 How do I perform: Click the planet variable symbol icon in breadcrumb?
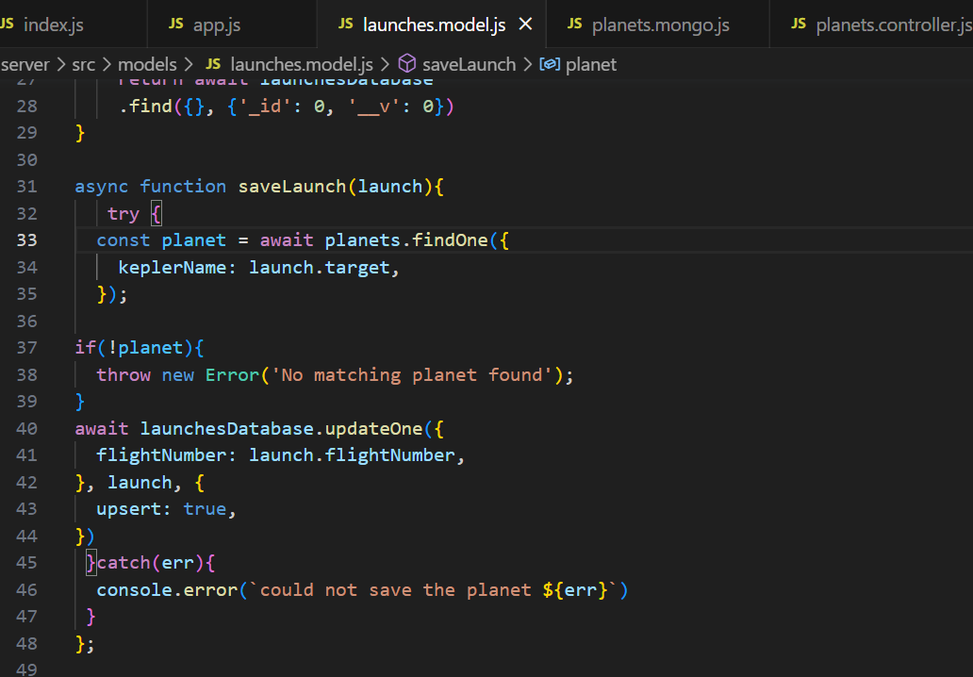550,64
